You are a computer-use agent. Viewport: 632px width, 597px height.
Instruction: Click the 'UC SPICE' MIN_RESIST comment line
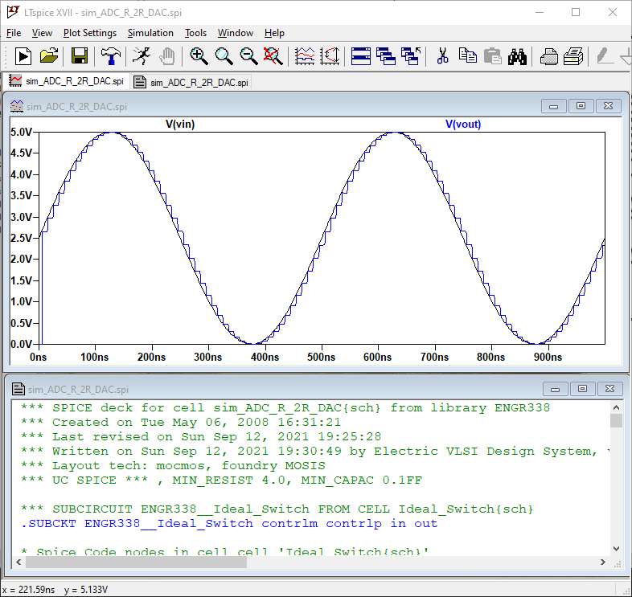(221, 480)
